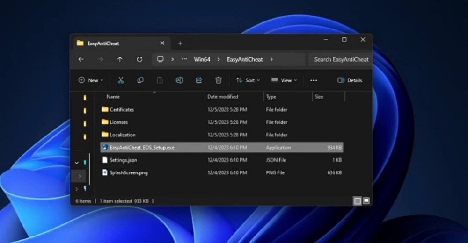Click the Copy icon in toolbar
The height and width of the screenshot is (243, 468).
click(x=140, y=80)
